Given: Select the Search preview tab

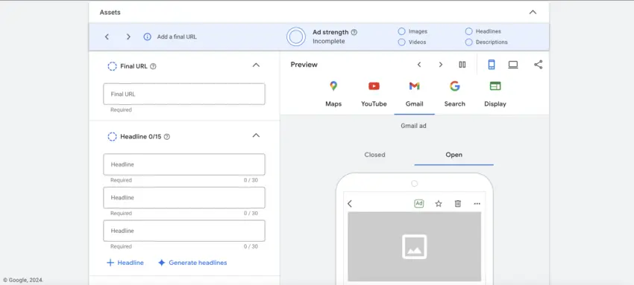Looking at the screenshot, I should (455, 95).
